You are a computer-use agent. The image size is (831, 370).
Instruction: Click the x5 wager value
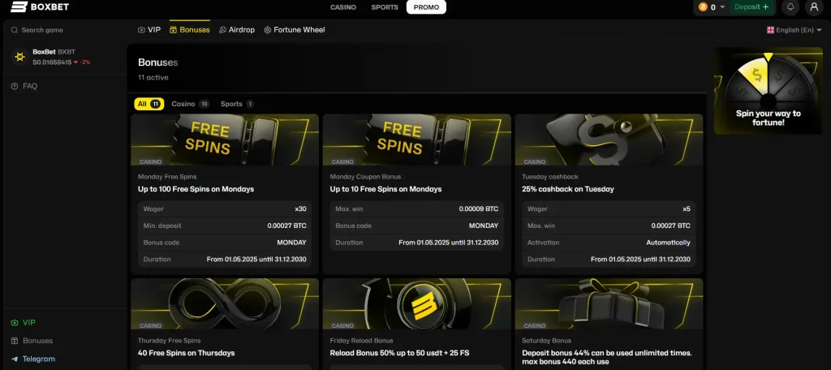687,209
